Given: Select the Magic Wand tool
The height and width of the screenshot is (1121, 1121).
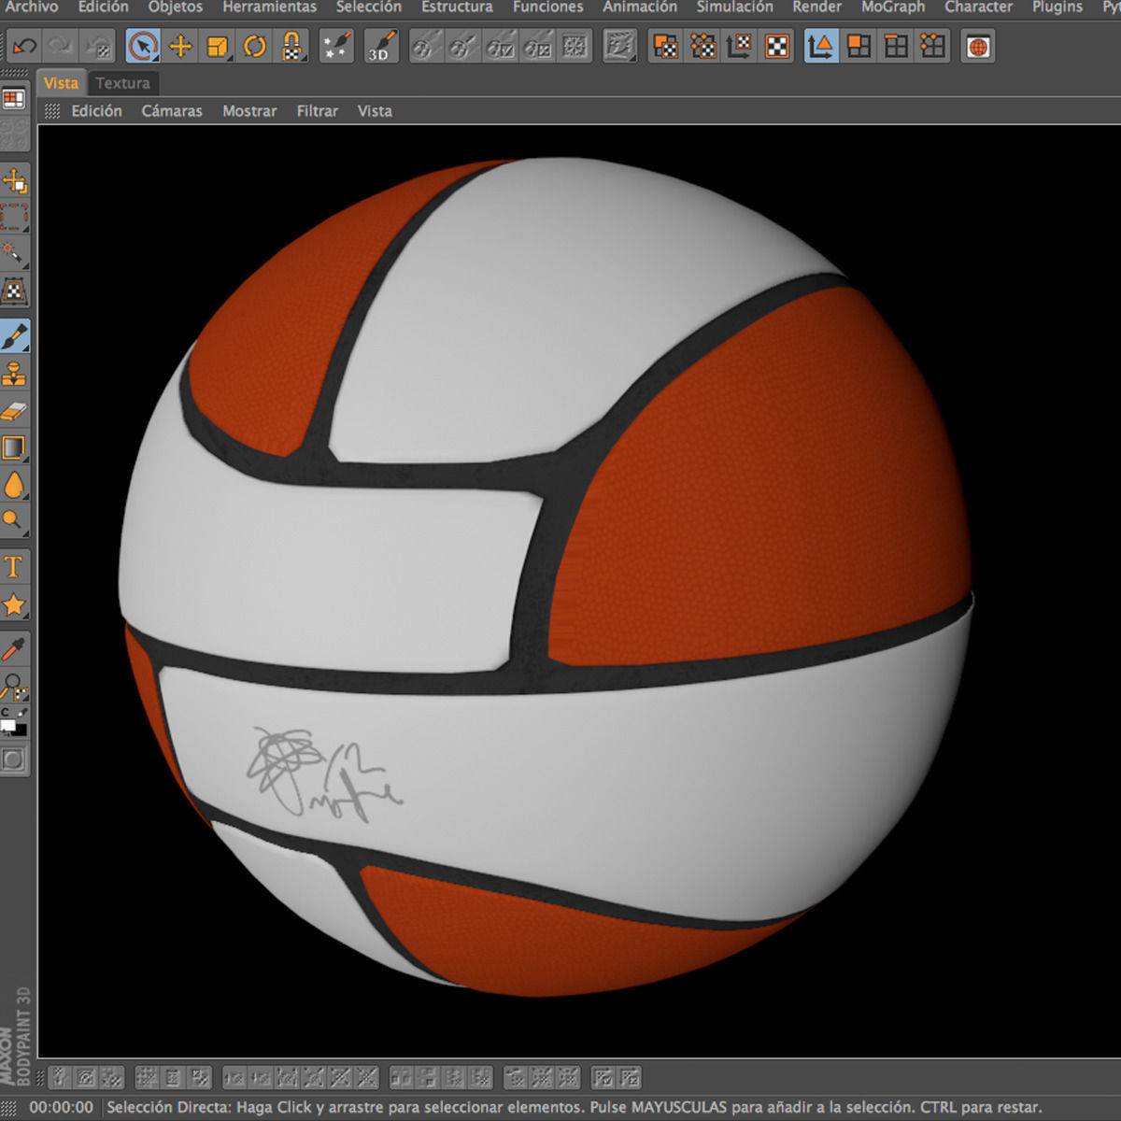Looking at the screenshot, I should (x=14, y=254).
